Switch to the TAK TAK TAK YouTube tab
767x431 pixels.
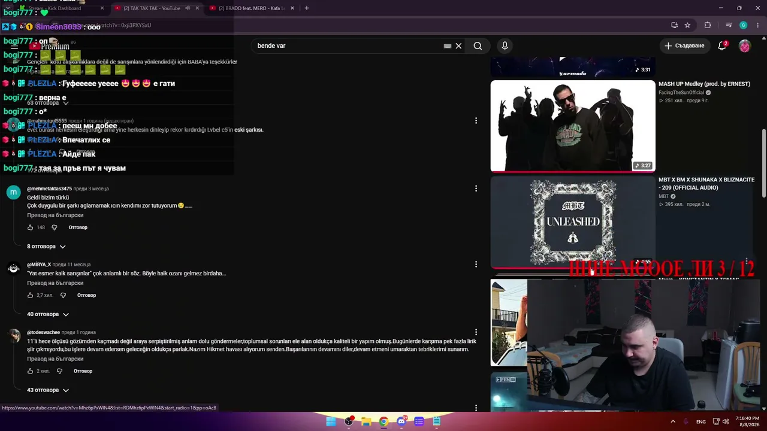click(x=152, y=8)
